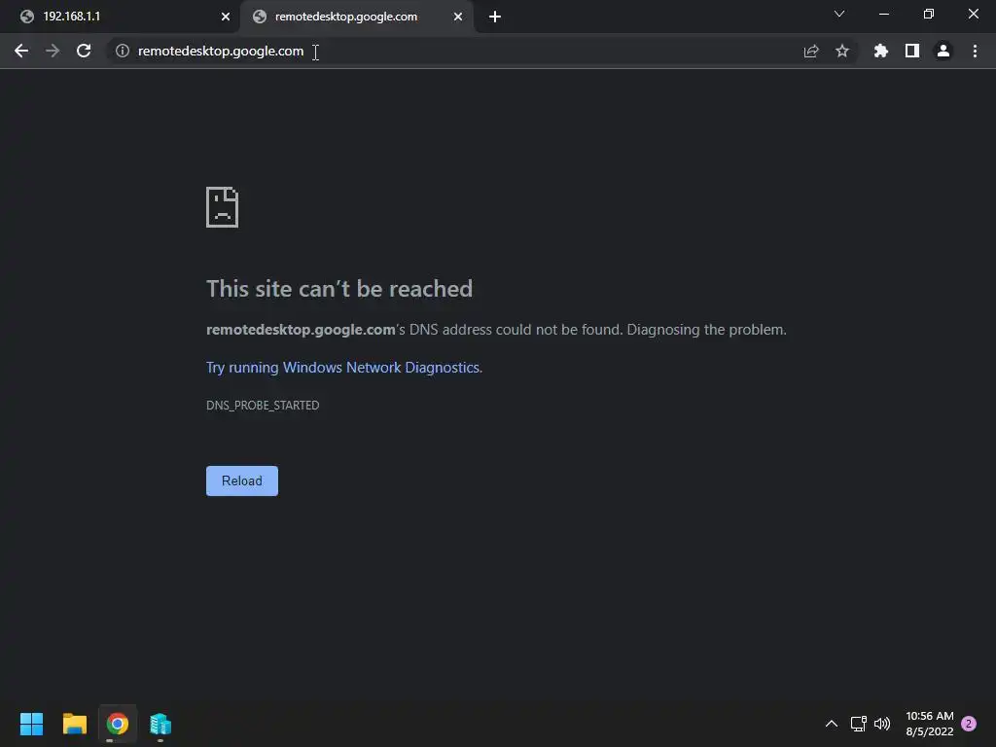This screenshot has height=747, width=996.
Task: Click the sad page error icon
Action: coord(223,207)
